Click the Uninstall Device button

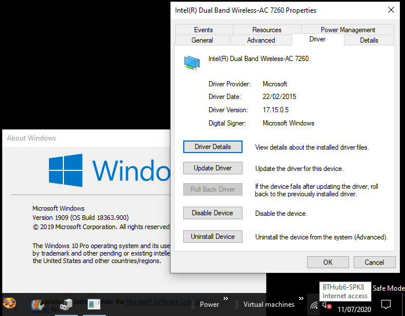(x=213, y=237)
